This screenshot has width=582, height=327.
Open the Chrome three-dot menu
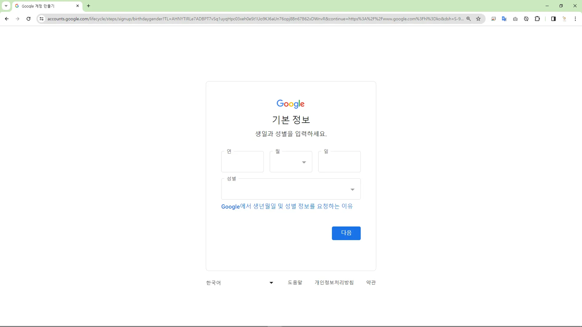tap(575, 19)
